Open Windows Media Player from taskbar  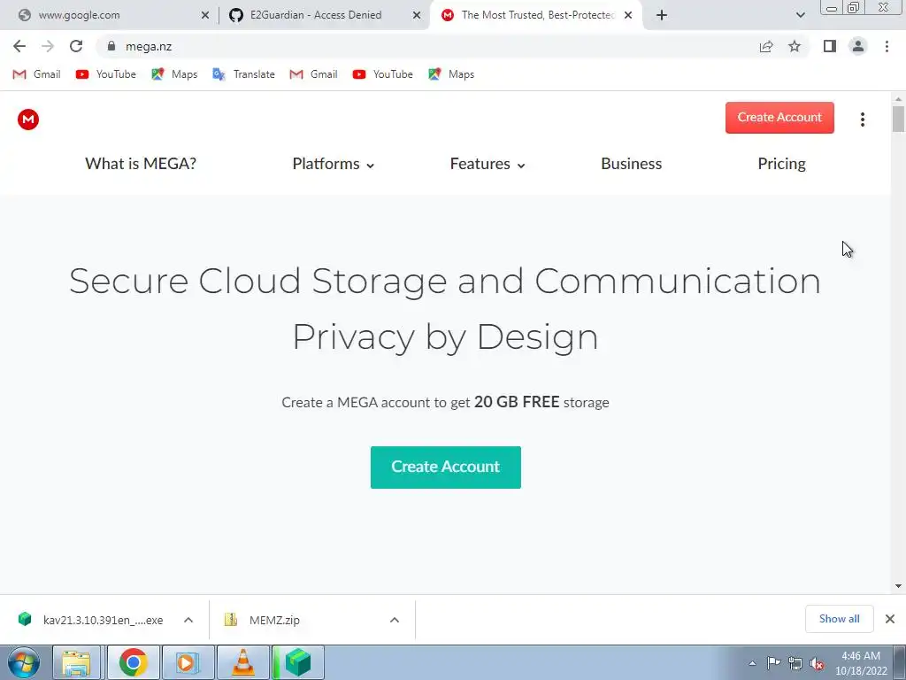188,662
